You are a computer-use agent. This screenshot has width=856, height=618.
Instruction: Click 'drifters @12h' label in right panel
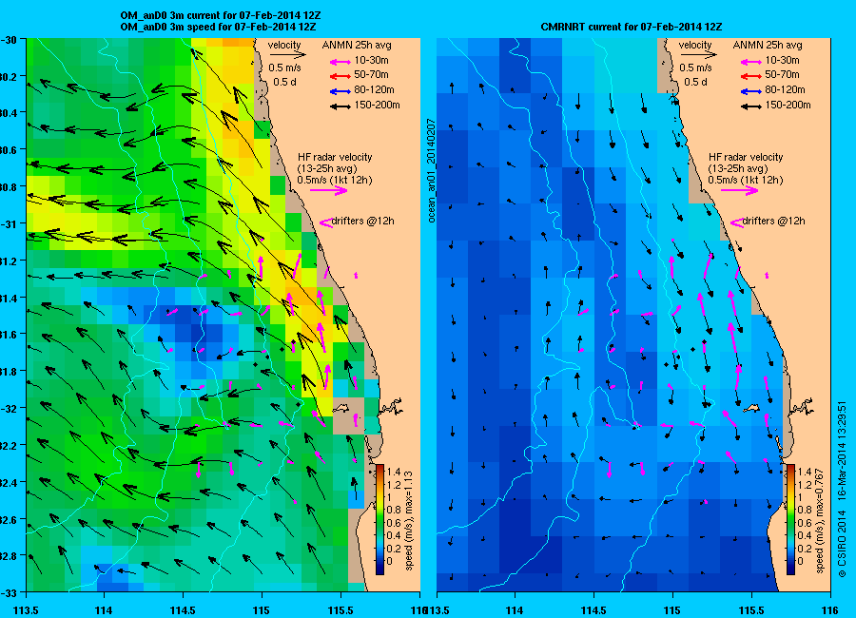[773, 222]
